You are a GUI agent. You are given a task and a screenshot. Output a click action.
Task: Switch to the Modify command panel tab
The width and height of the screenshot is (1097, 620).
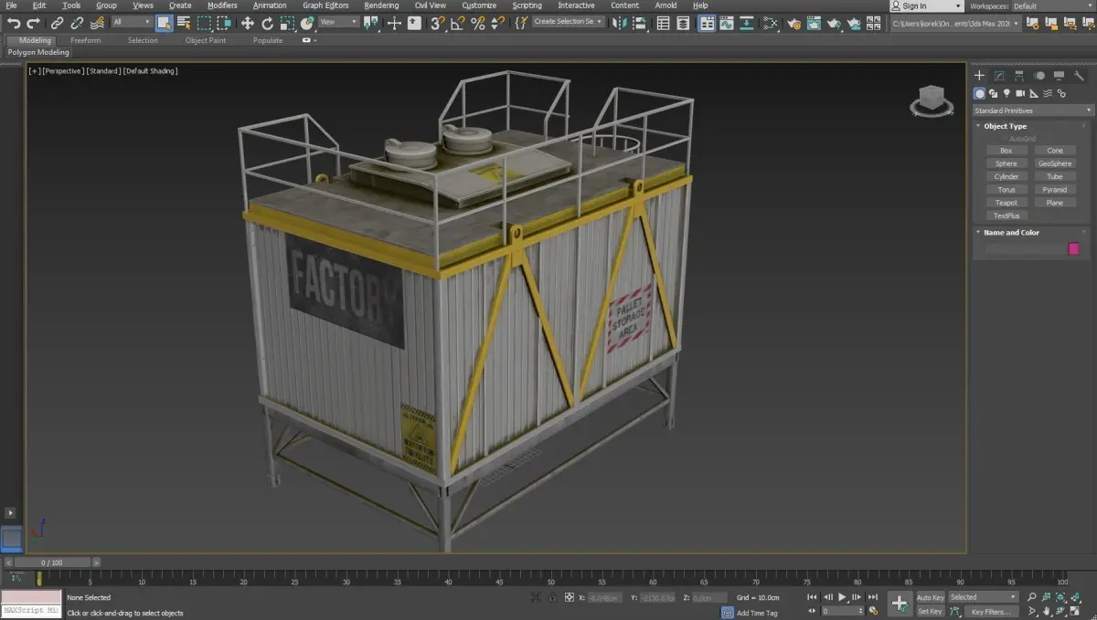coord(999,76)
